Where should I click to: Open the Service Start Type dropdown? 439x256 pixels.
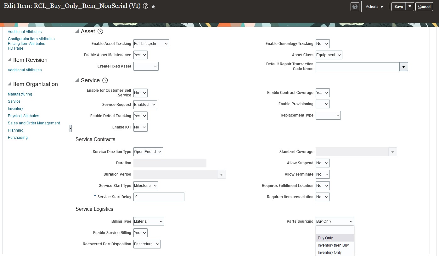pyautogui.click(x=146, y=186)
